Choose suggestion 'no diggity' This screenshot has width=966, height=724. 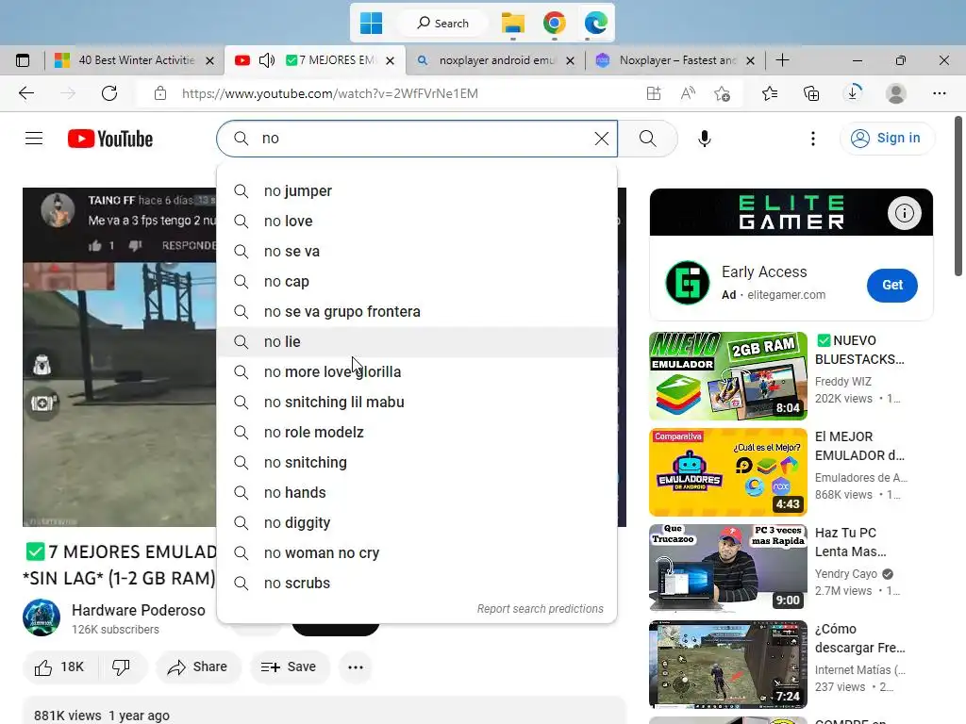click(417, 522)
